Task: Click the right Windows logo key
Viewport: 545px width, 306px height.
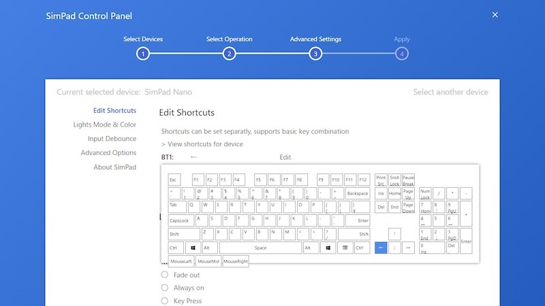Action: point(328,248)
